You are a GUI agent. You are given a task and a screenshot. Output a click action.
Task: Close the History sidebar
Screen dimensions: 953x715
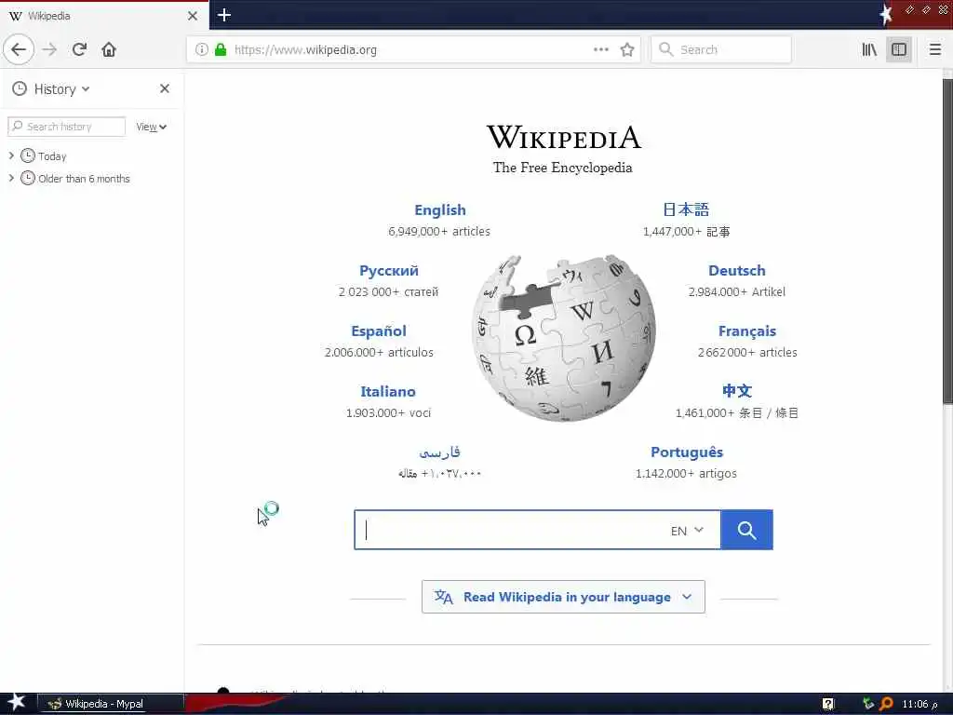coord(165,88)
